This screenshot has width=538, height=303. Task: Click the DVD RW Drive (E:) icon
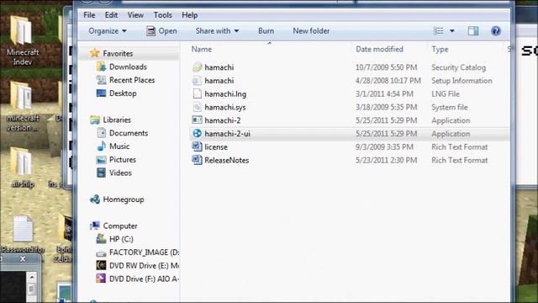[x=101, y=266]
